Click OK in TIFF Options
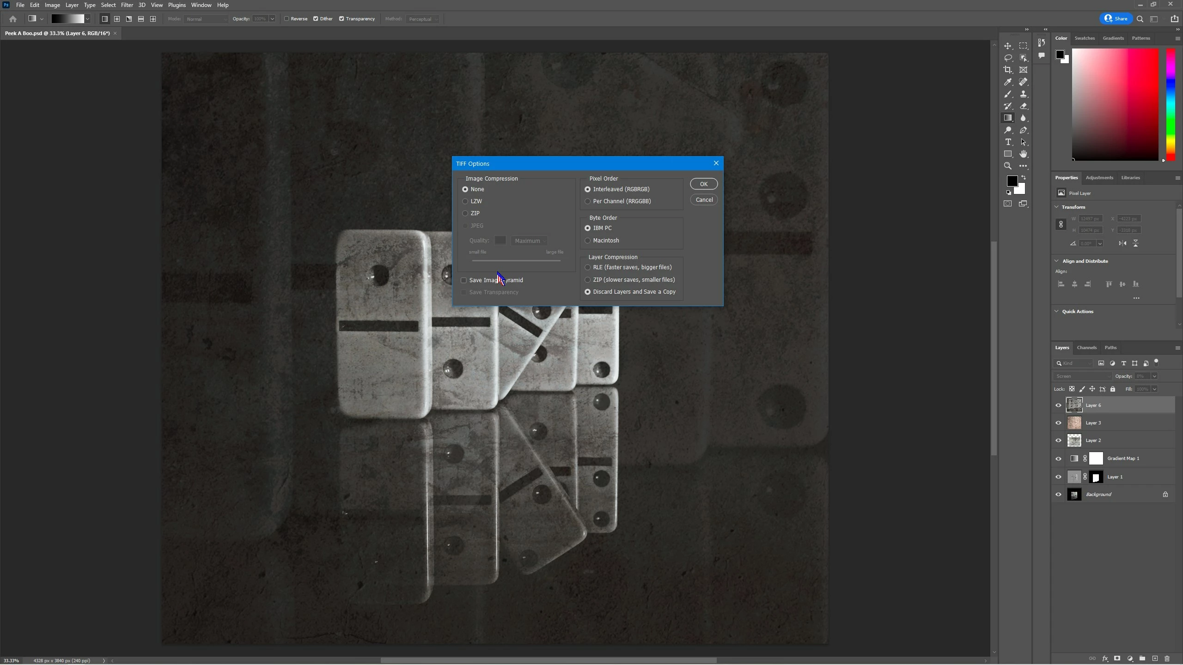Viewport: 1183px width, 665px height. pyautogui.click(x=703, y=184)
